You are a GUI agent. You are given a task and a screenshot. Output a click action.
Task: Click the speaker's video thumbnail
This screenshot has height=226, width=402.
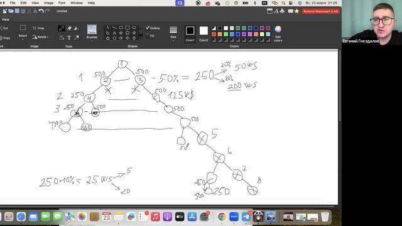[372, 23]
